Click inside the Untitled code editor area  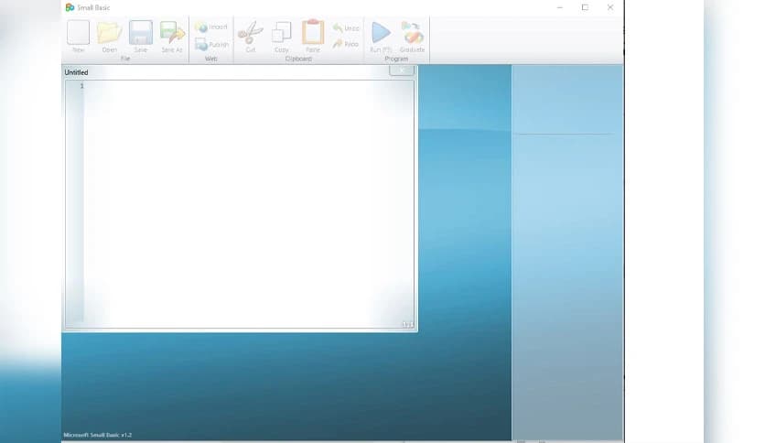[x=249, y=204]
